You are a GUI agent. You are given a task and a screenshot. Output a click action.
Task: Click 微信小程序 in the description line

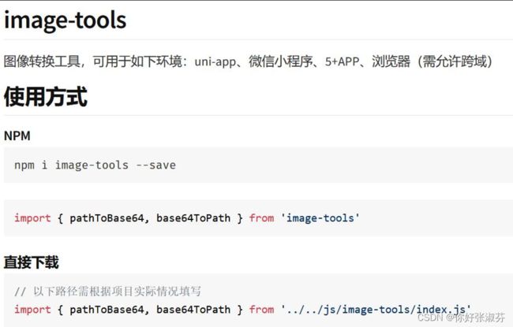pos(280,61)
